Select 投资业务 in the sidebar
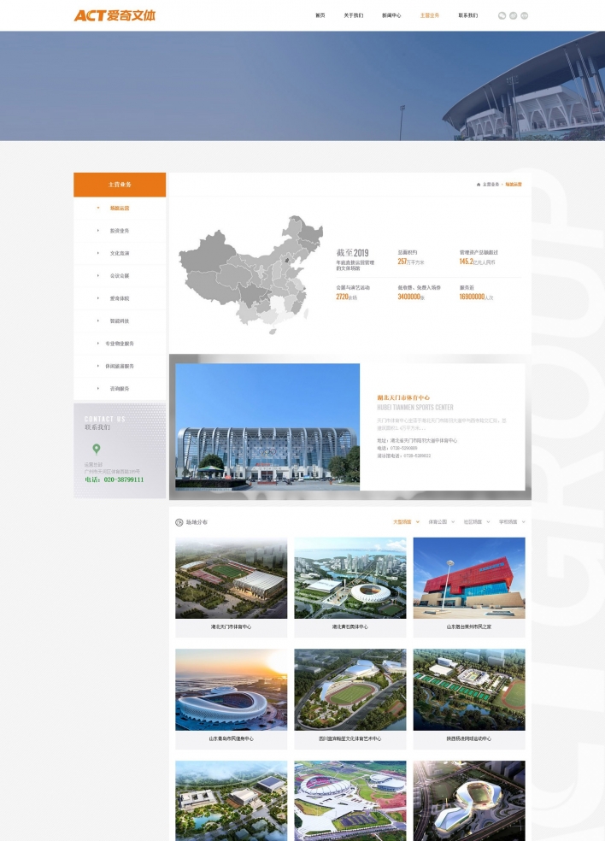Screen dimensions: 605x841 [x=120, y=231]
